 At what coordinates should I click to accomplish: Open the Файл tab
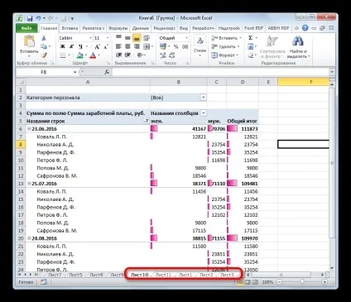click(26, 28)
